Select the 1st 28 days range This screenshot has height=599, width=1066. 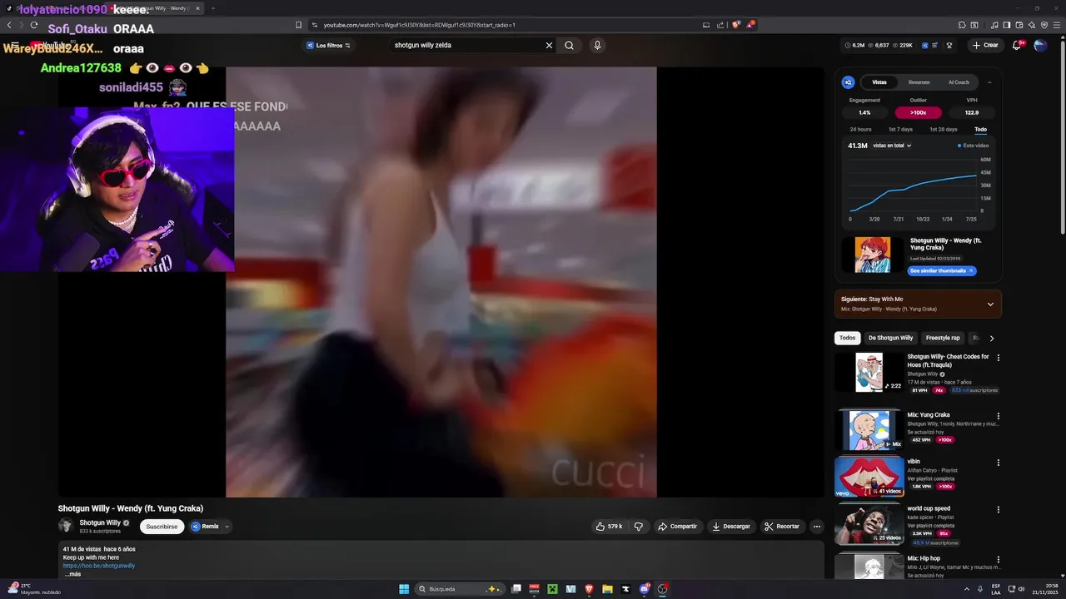click(x=943, y=129)
